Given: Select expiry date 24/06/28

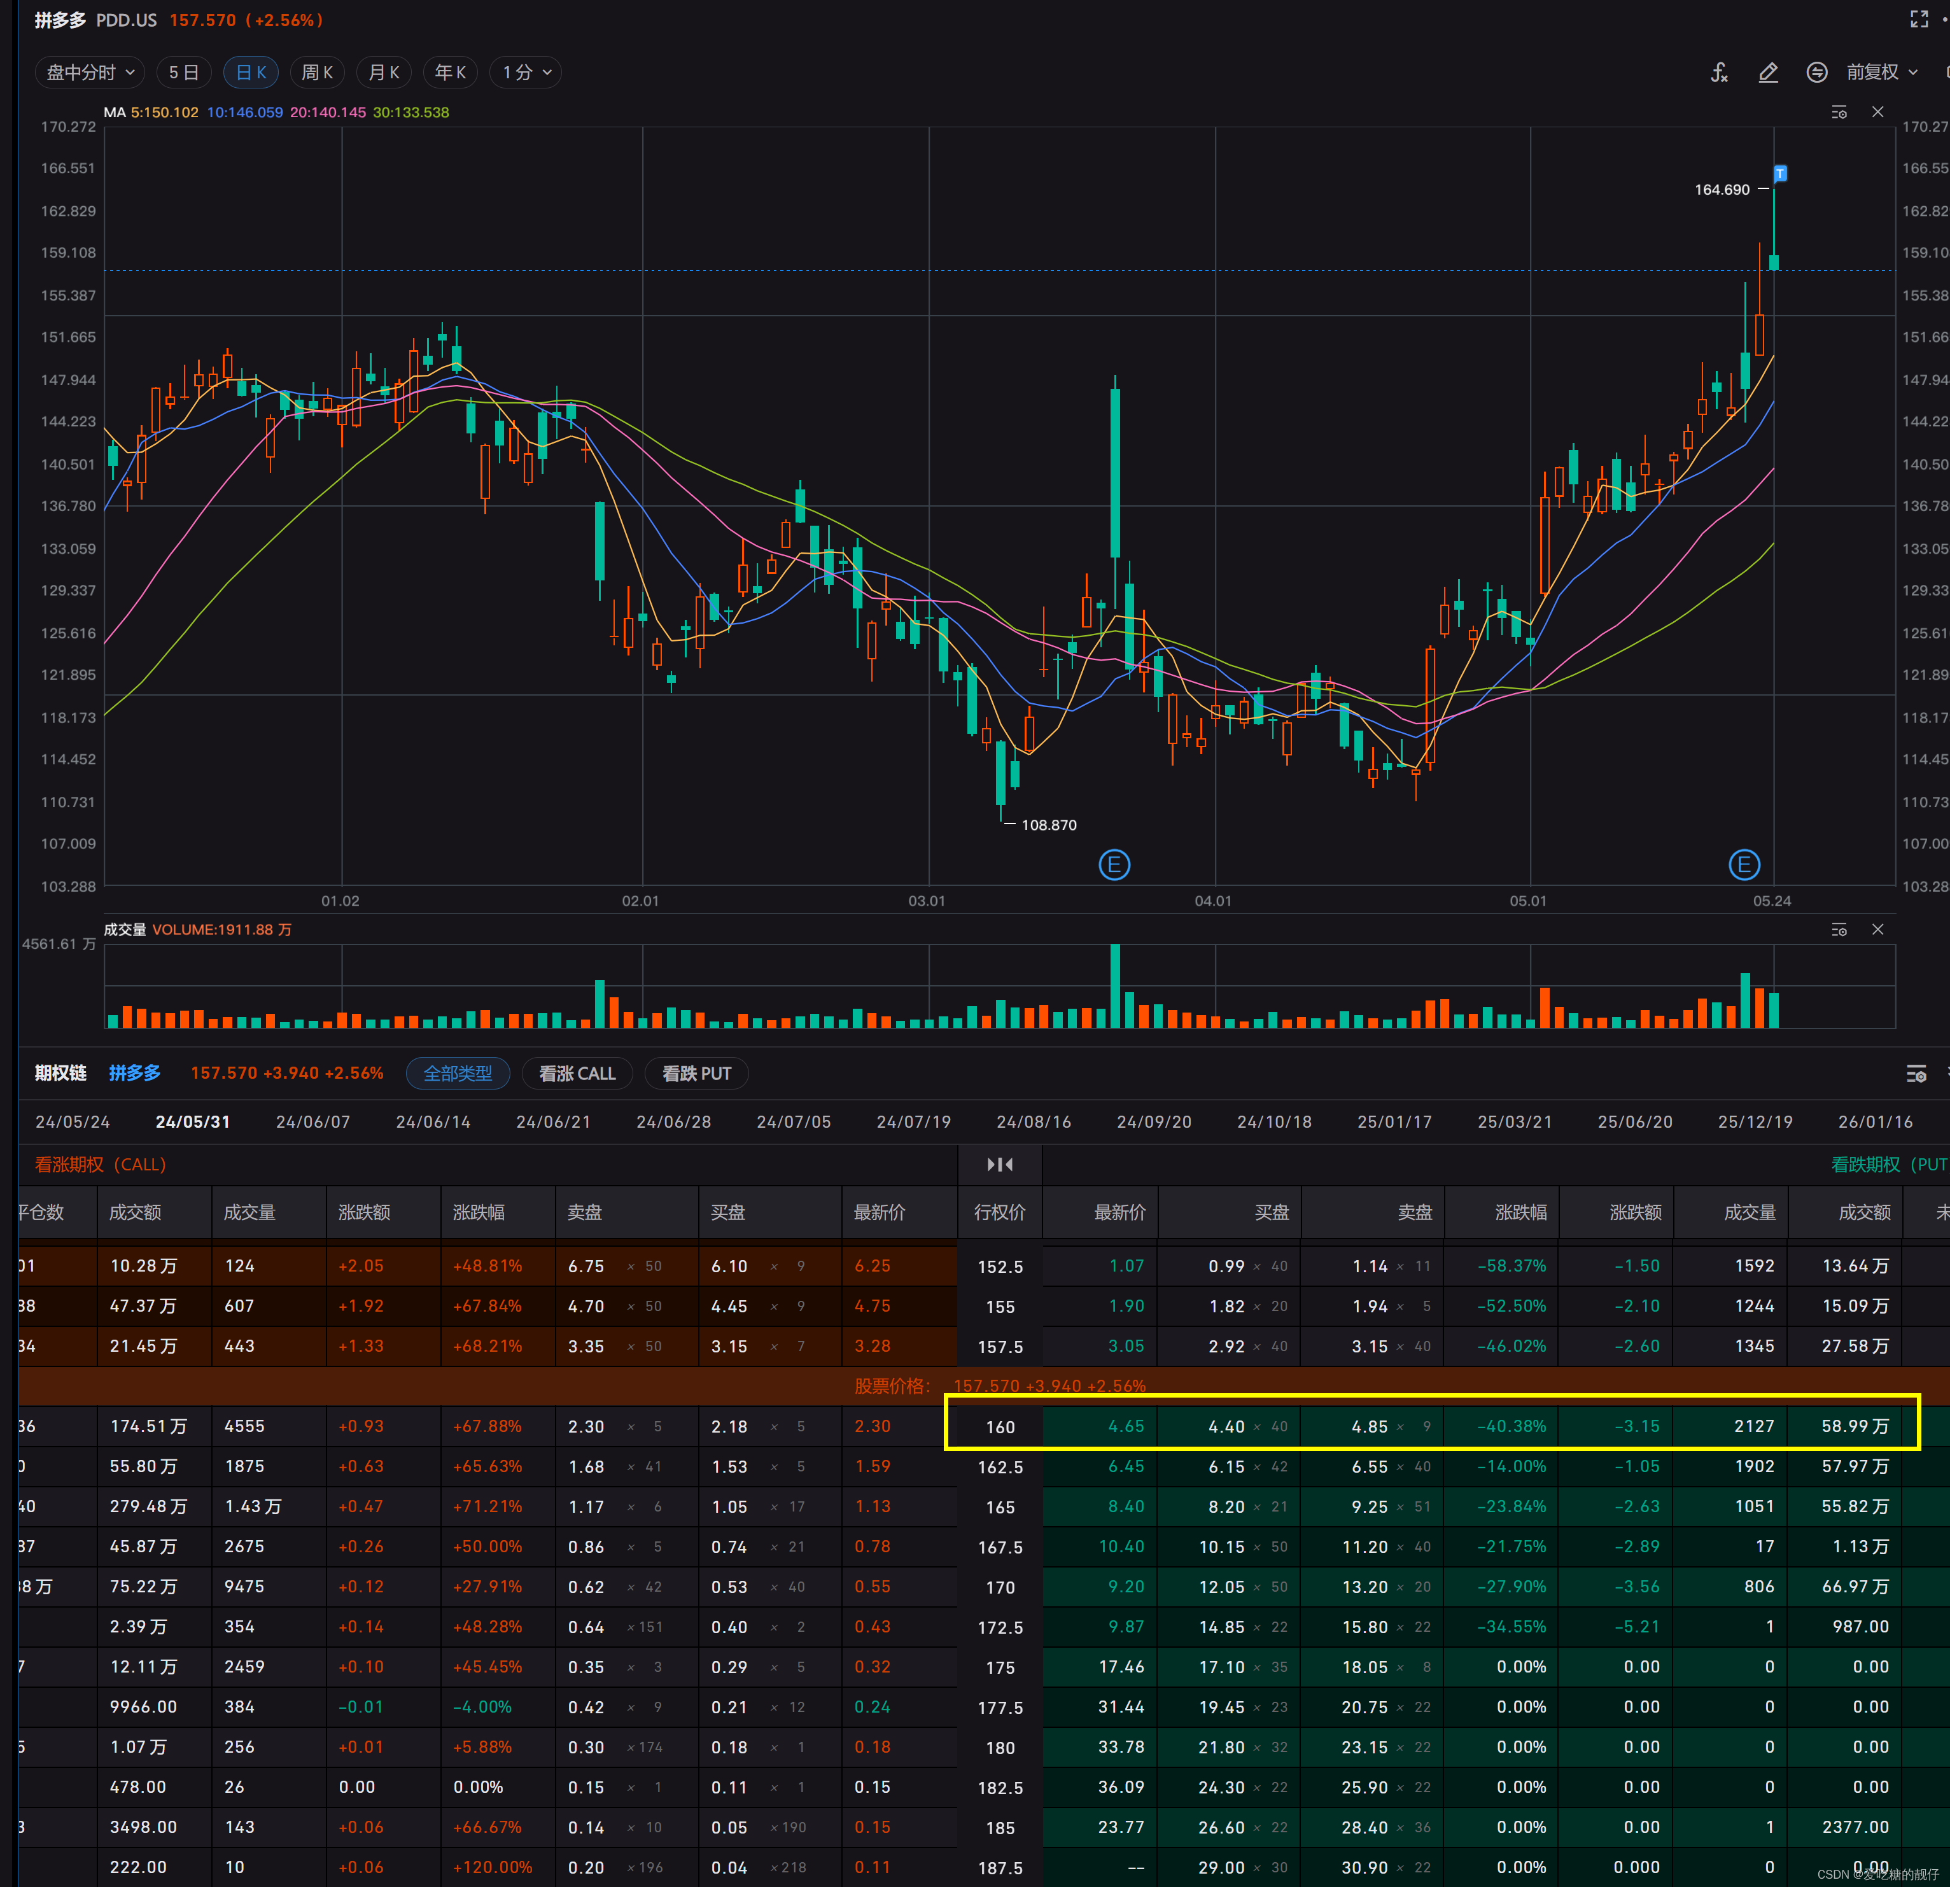Looking at the screenshot, I should pyautogui.click(x=673, y=1122).
